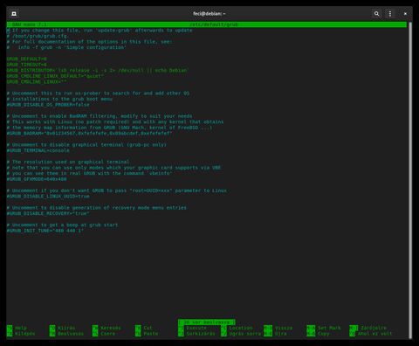
Task: Click the Location shortcut in nano's footer
Action: point(237,328)
